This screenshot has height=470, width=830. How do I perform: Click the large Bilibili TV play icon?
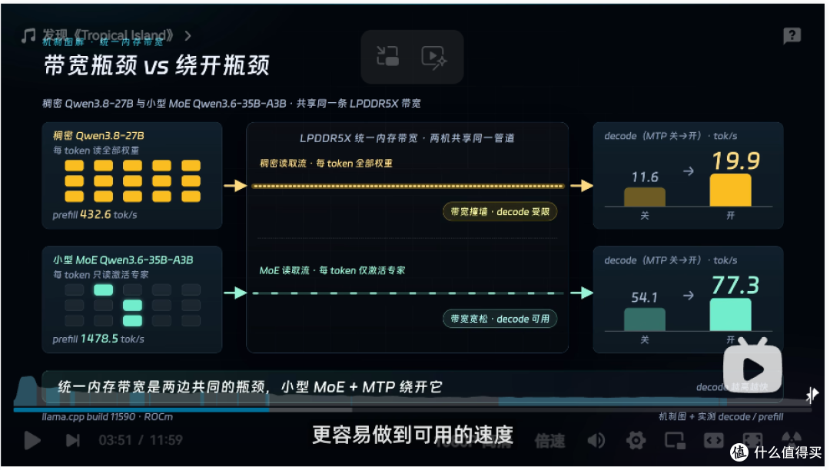pos(752,366)
